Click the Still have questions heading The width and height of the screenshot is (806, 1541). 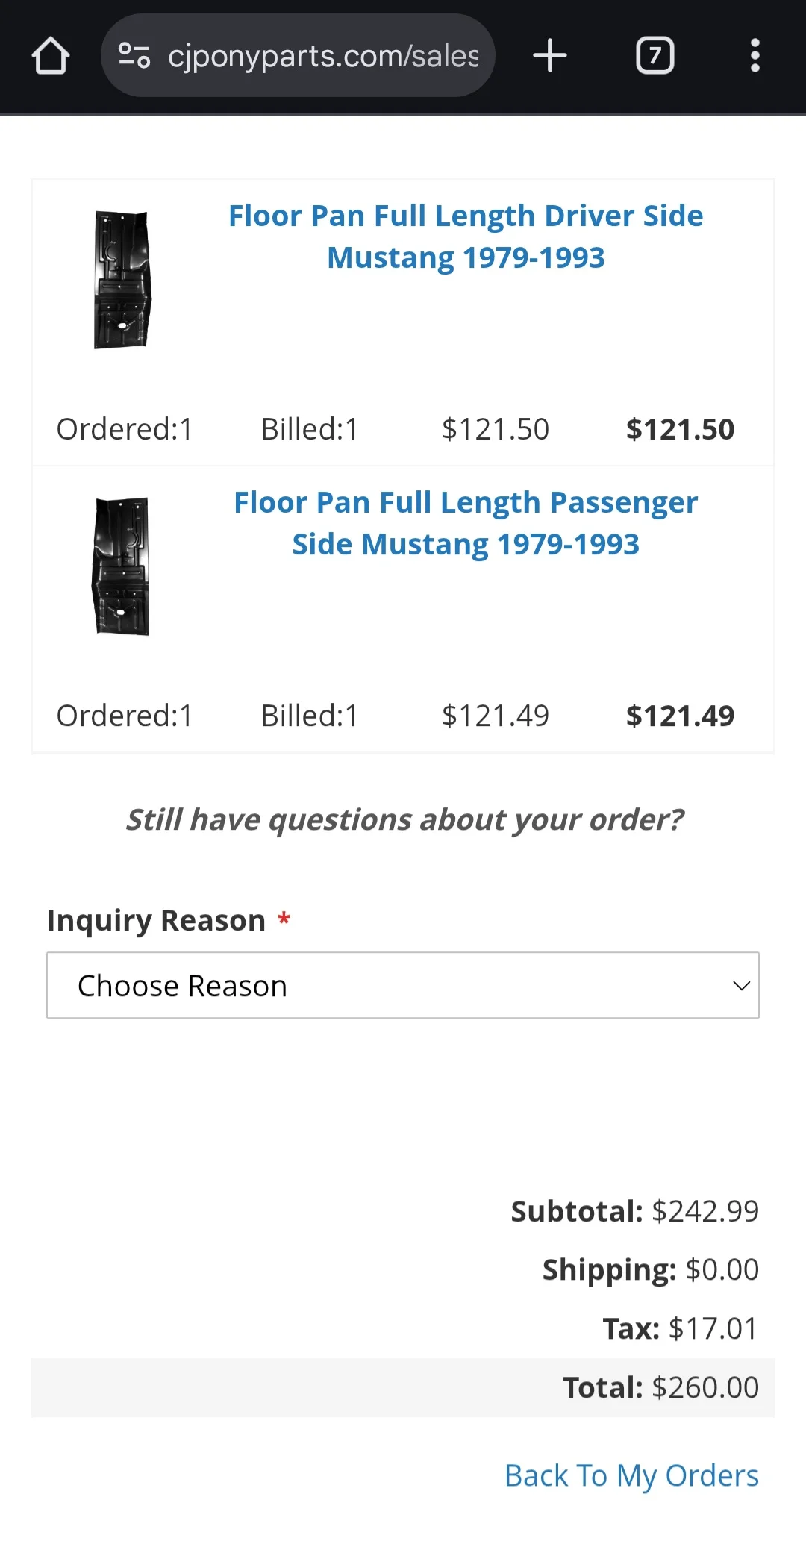[404, 819]
